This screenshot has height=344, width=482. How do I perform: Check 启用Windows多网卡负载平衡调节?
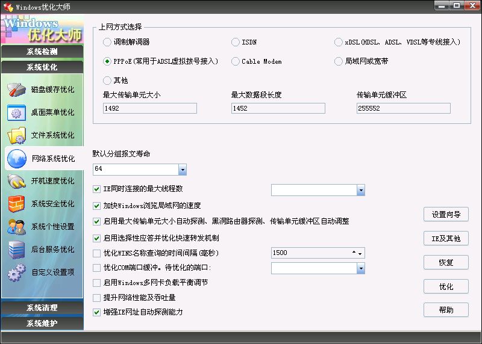96,283
